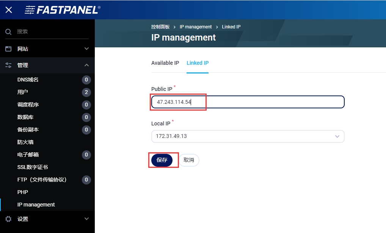This screenshot has width=386, height=233.
Task: Expand the 设置 section chevron
Action: click(x=86, y=219)
